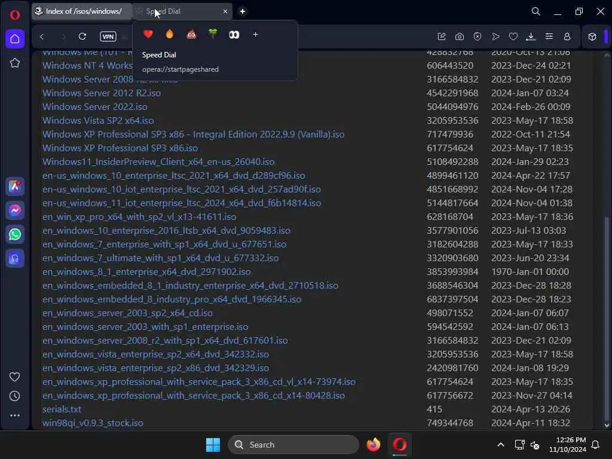
Task: Add another tab emoji with plus
Action: tap(256, 34)
